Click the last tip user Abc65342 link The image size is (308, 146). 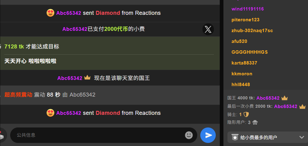285,106
